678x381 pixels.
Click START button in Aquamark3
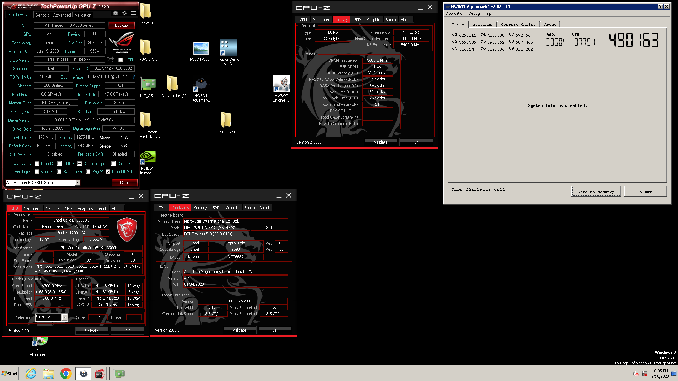646,192
